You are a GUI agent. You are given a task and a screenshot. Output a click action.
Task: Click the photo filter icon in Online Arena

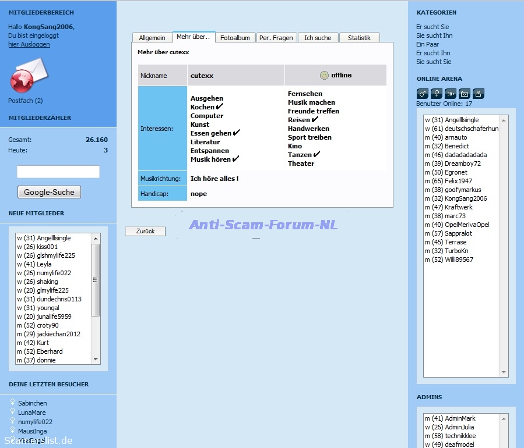[465, 94]
